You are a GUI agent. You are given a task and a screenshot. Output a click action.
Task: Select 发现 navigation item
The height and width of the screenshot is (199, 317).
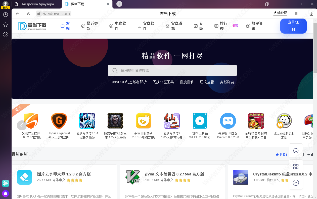click(65, 26)
